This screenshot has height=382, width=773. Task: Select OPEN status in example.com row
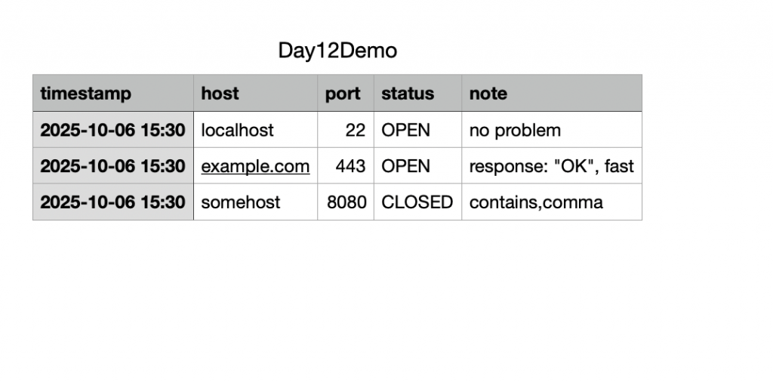pos(418,165)
